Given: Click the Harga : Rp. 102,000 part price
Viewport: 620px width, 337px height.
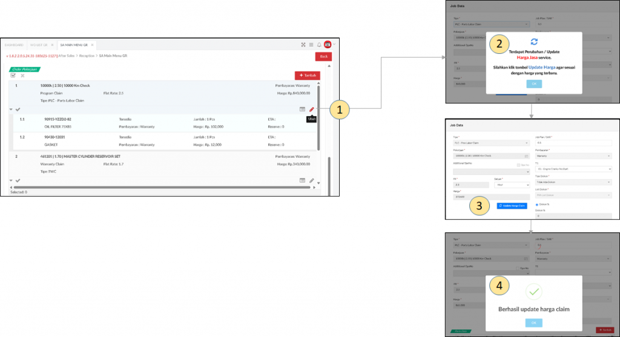Looking at the screenshot, I should (208, 127).
